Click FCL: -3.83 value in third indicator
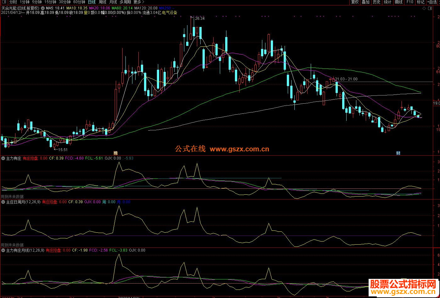The height and width of the screenshot is (298, 440). (119, 250)
